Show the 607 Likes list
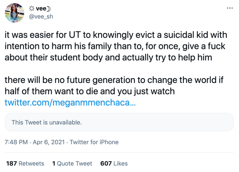 (114, 164)
